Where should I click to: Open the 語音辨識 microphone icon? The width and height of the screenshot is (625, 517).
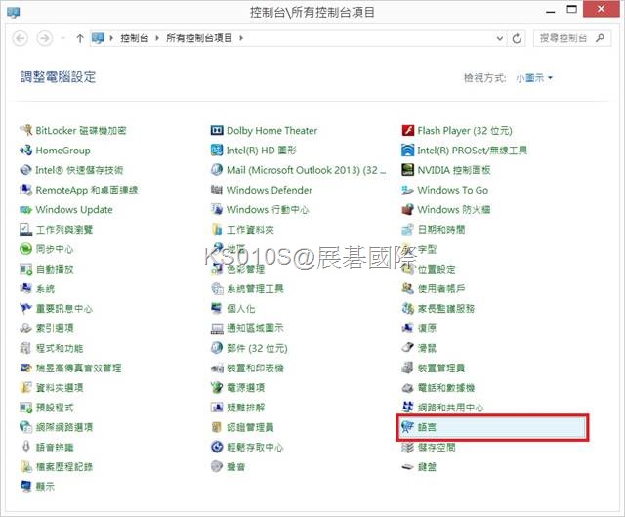pyautogui.click(x=26, y=447)
